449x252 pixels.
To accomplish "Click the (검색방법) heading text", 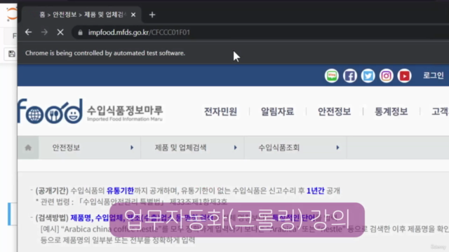I will (52, 218).
